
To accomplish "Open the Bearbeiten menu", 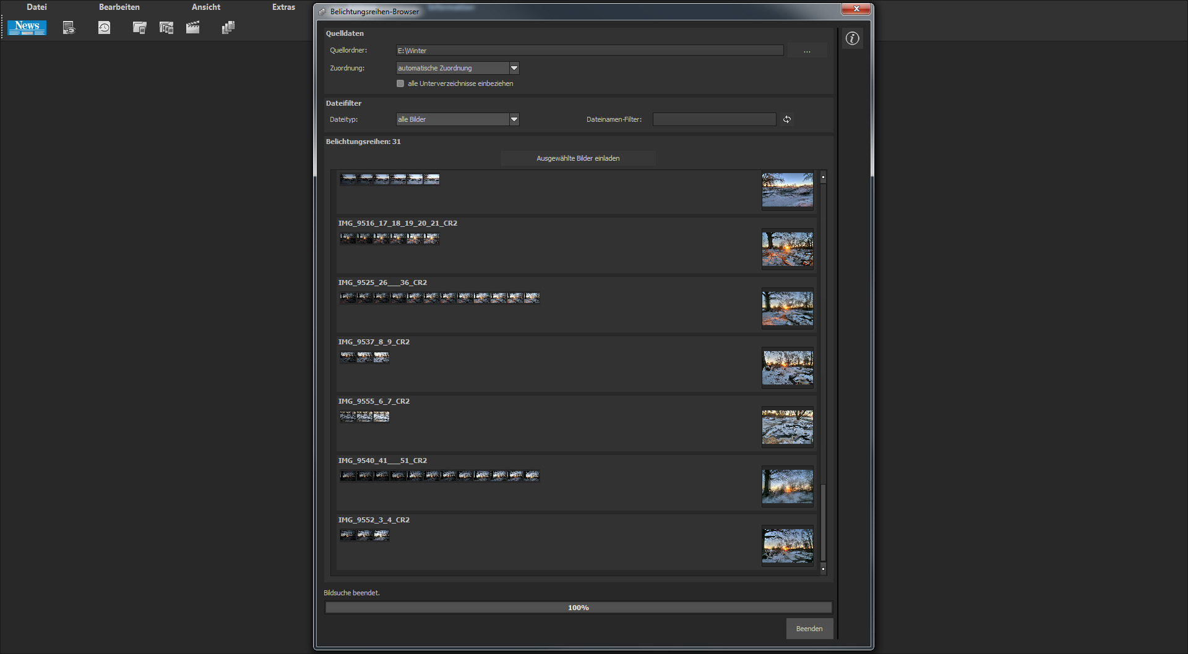I will point(119,7).
